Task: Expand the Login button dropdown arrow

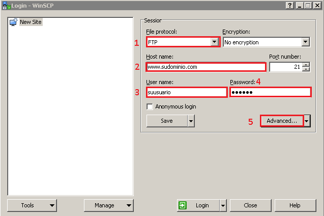Action: tap(223, 205)
